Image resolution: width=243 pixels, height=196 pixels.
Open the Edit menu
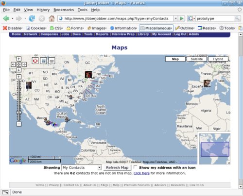[17, 10]
